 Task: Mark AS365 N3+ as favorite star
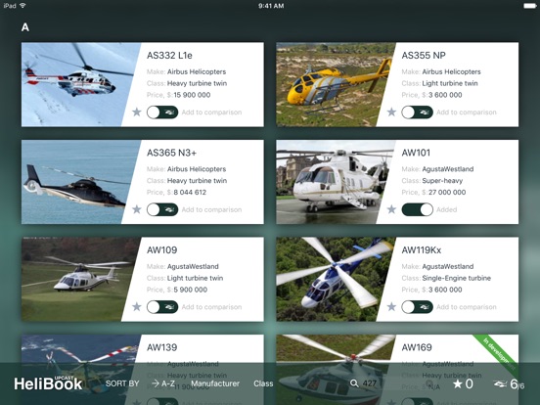(137, 209)
